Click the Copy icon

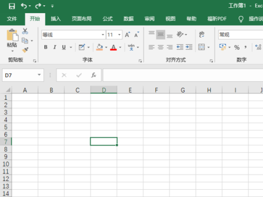click(x=25, y=40)
